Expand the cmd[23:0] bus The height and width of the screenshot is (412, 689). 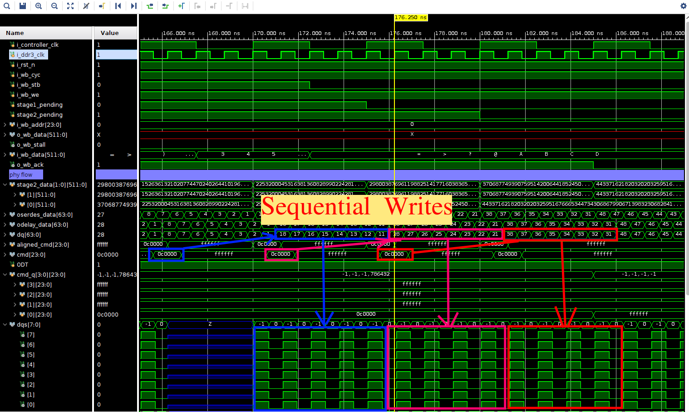5,254
